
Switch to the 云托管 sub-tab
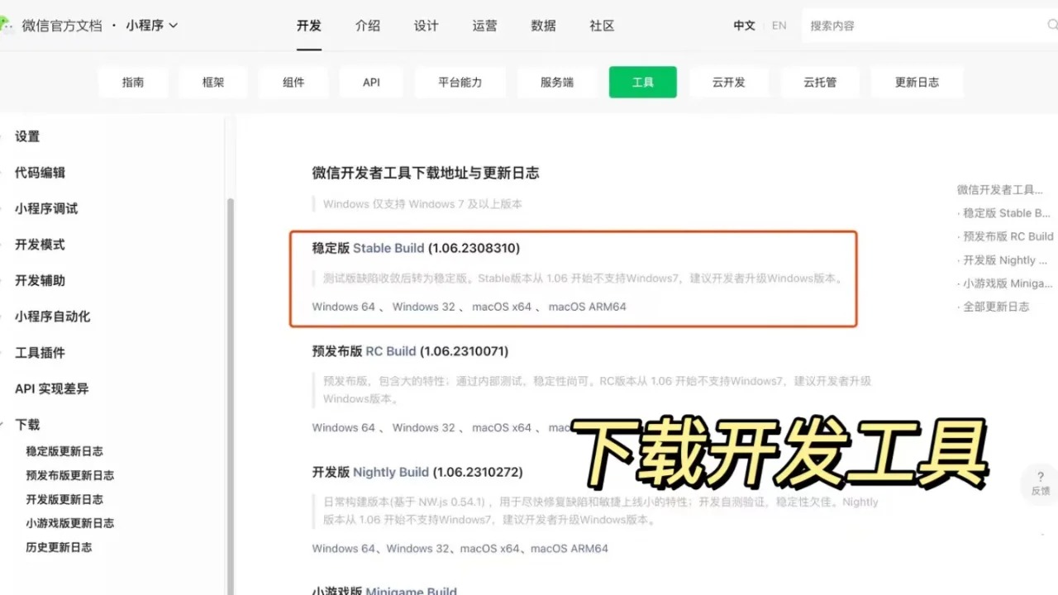pyautogui.click(x=820, y=82)
